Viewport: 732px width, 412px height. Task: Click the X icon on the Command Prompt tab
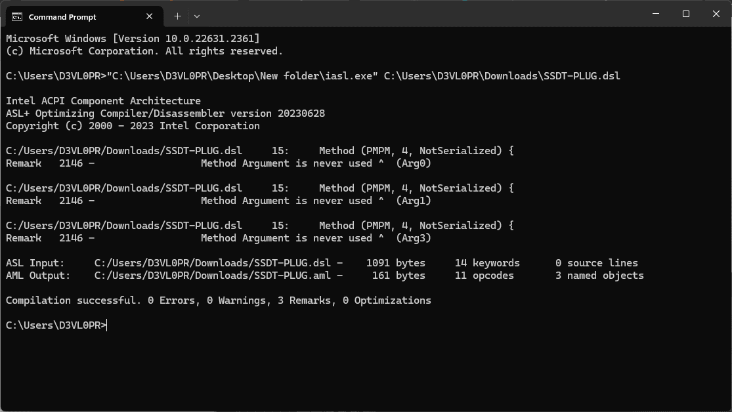coord(149,16)
